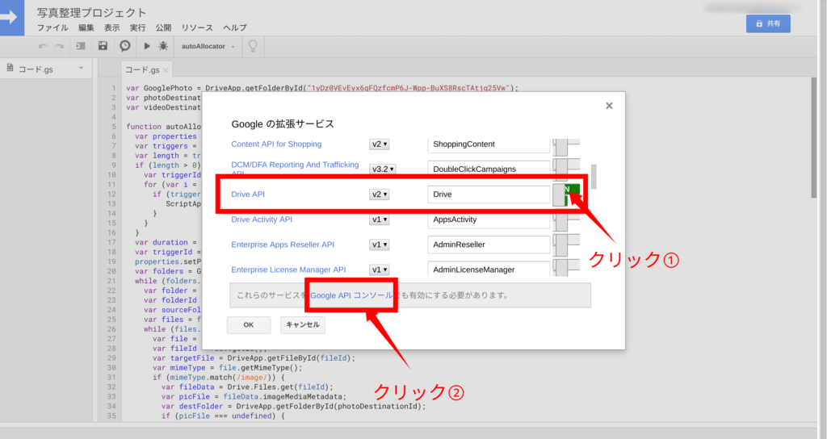Click the コード.gs file page icon in sidebar
The height and width of the screenshot is (439, 827).
point(10,68)
